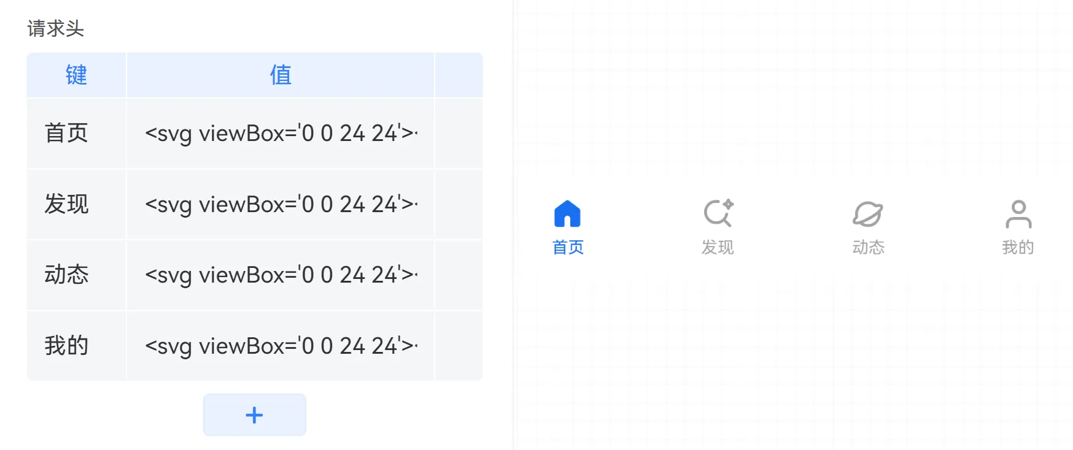
Task: Edit the 动态 key cell
Action: (77, 275)
